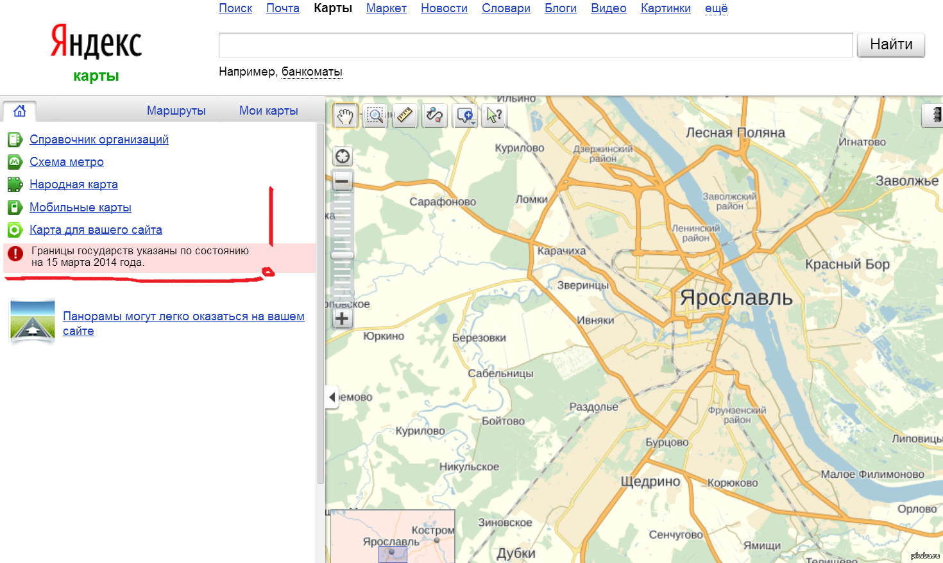Click Карта для вашего сайта icon

(15, 230)
